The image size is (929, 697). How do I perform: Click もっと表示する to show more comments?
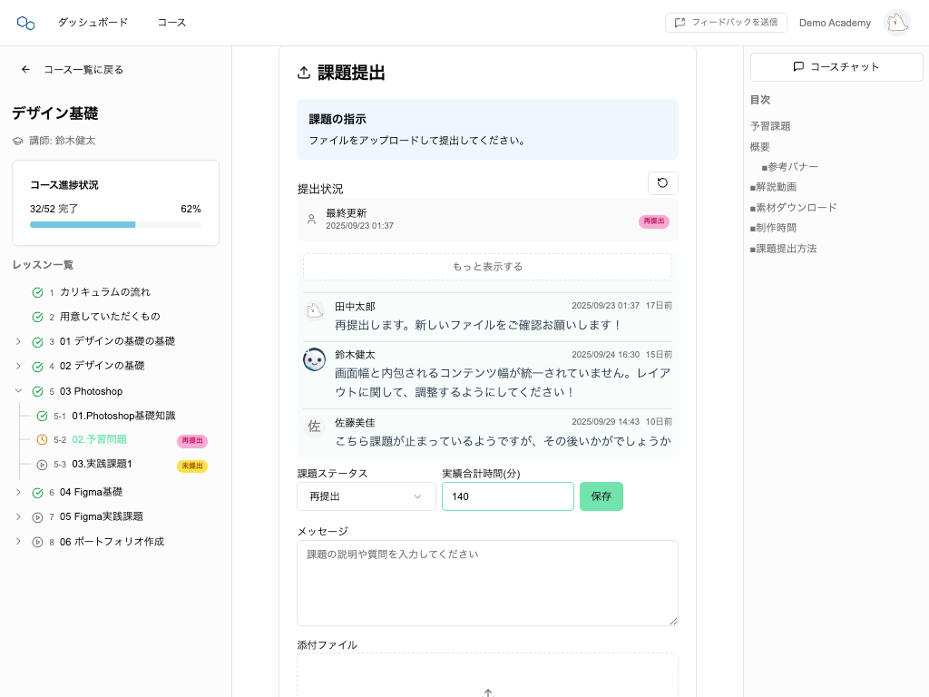[x=487, y=266]
